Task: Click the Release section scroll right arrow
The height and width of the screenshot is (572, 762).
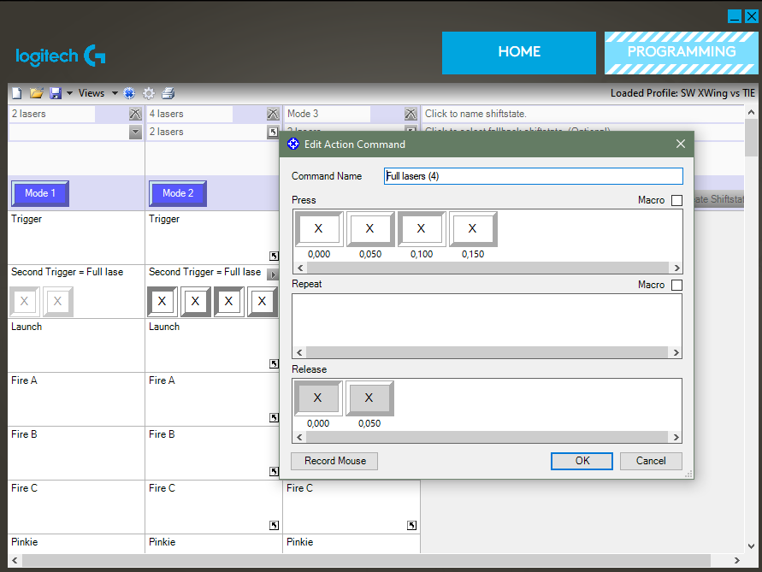Action: 676,437
